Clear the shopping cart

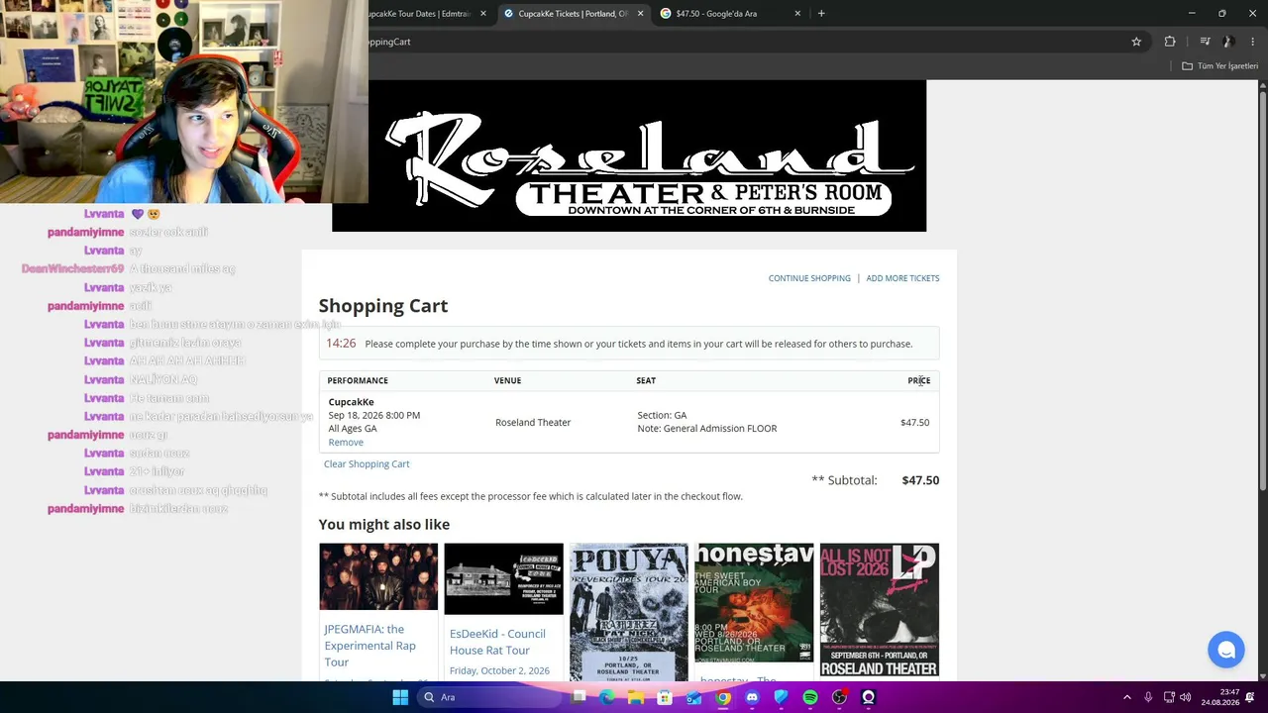click(x=367, y=464)
